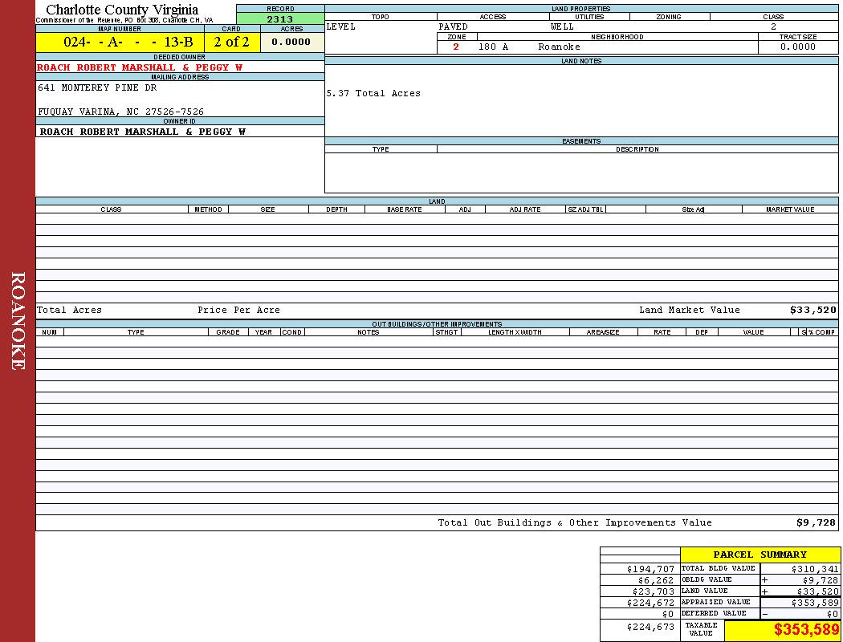Select the yellow Parcel Summary header

(x=760, y=555)
